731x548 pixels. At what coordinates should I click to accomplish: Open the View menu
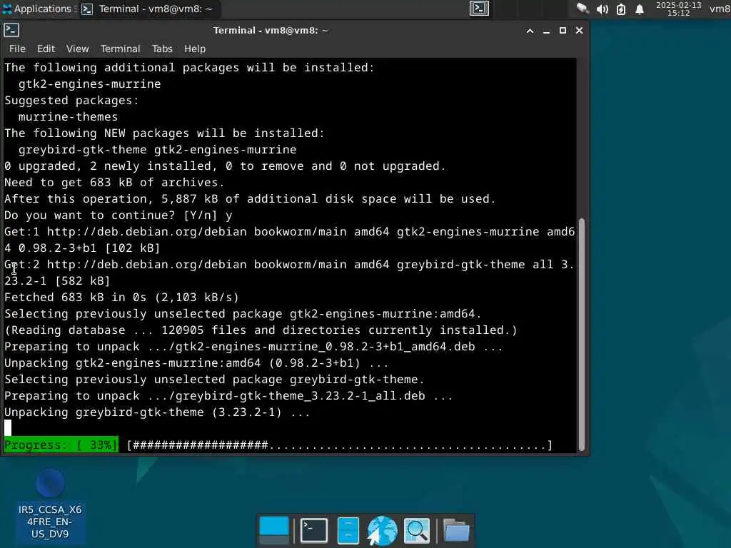point(77,49)
